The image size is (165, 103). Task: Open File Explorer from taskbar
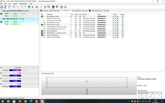click(x=8, y=101)
